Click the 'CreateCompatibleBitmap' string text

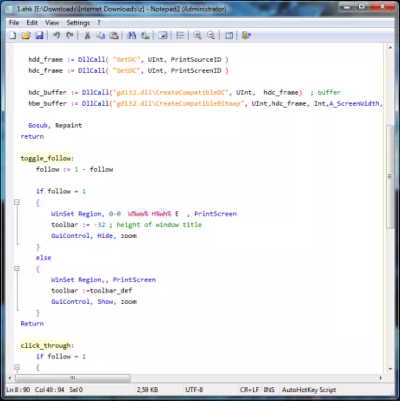pyautogui.click(x=198, y=104)
